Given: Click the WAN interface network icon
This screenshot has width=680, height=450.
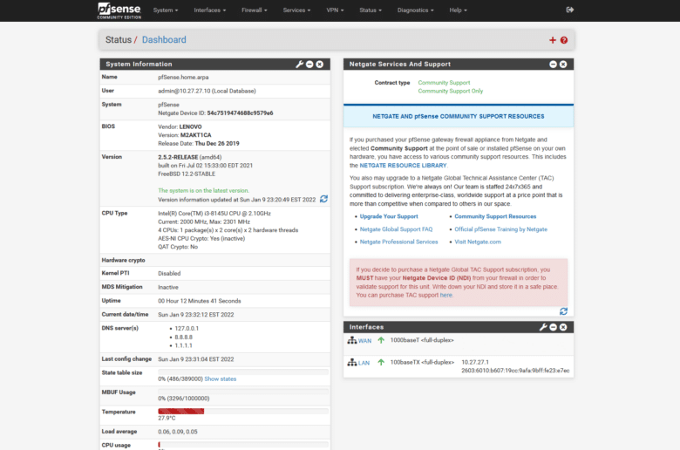Looking at the screenshot, I should point(352,340).
